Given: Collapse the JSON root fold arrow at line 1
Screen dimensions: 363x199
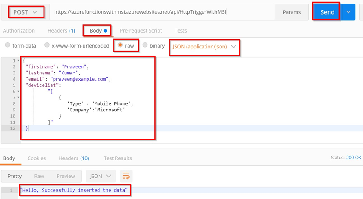Looking at the screenshot, I should (18, 60).
